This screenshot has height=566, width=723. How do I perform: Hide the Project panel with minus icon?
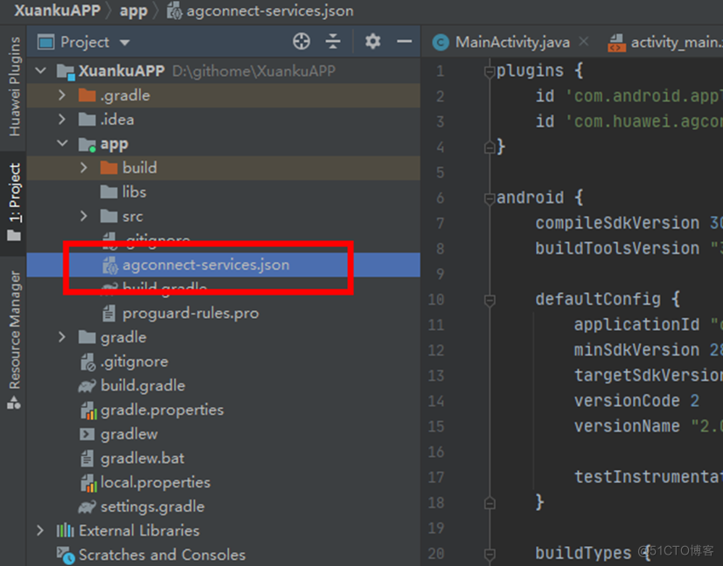(404, 42)
